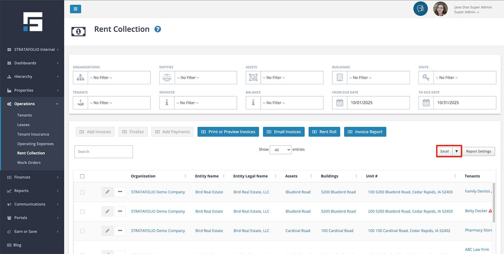Viewport: 504px width, 254px height.
Task: Click the hamburger menu toggle icon
Action: 75,9
